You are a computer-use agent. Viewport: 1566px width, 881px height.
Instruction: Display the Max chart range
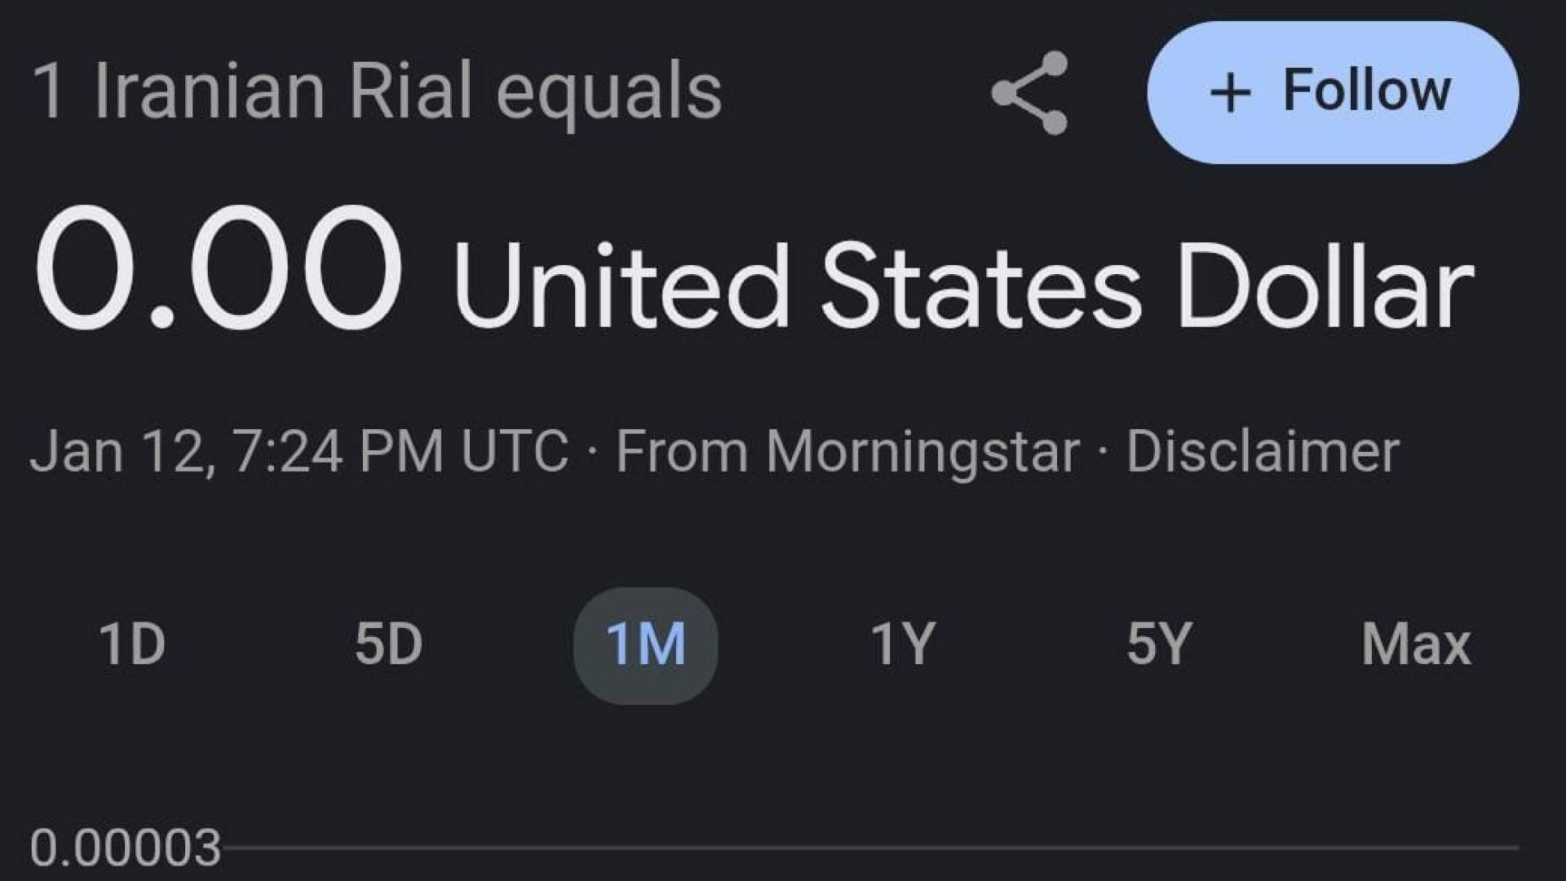pyautogui.click(x=1416, y=644)
